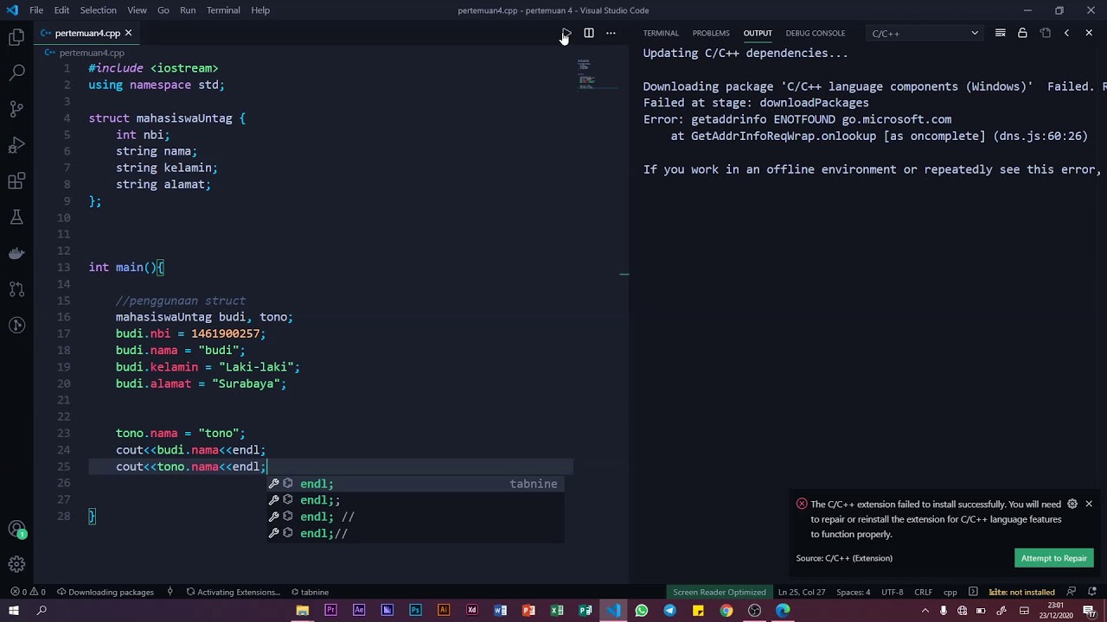Viewport: 1107px width, 622px height.
Task: Open the Docker view in the activity bar
Action: [x=16, y=253]
